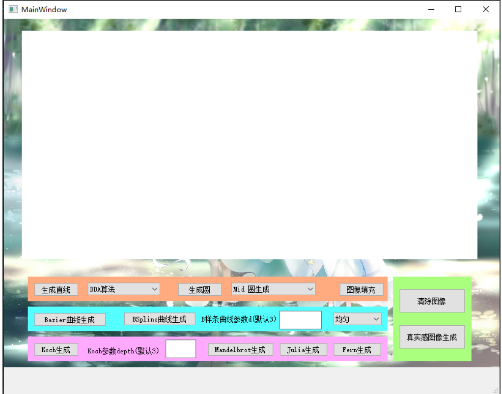
Task: Click the 真实感图像生成 button
Action: click(432, 337)
